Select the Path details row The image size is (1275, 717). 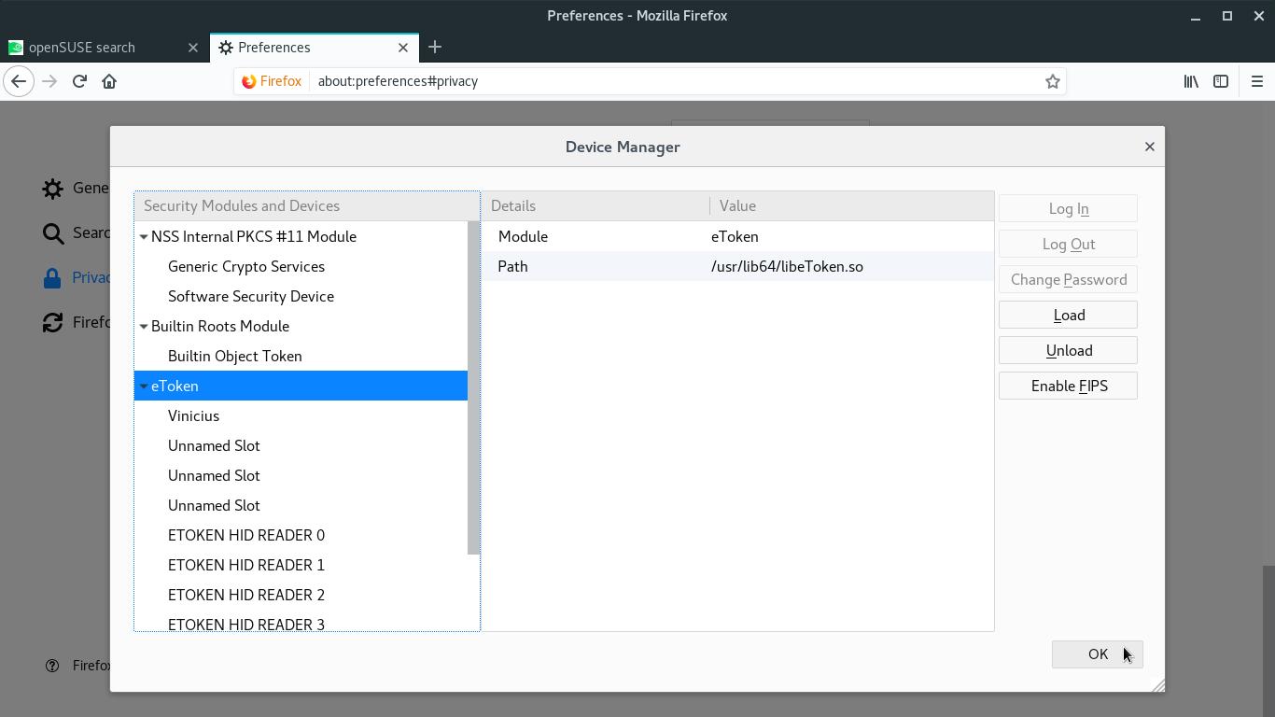pos(738,267)
